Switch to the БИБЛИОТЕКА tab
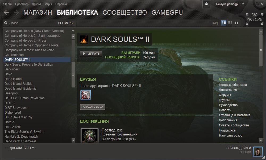The image size is (266, 160). tap(77, 13)
